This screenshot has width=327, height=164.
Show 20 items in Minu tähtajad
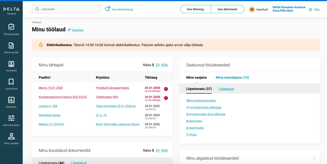click(157, 65)
